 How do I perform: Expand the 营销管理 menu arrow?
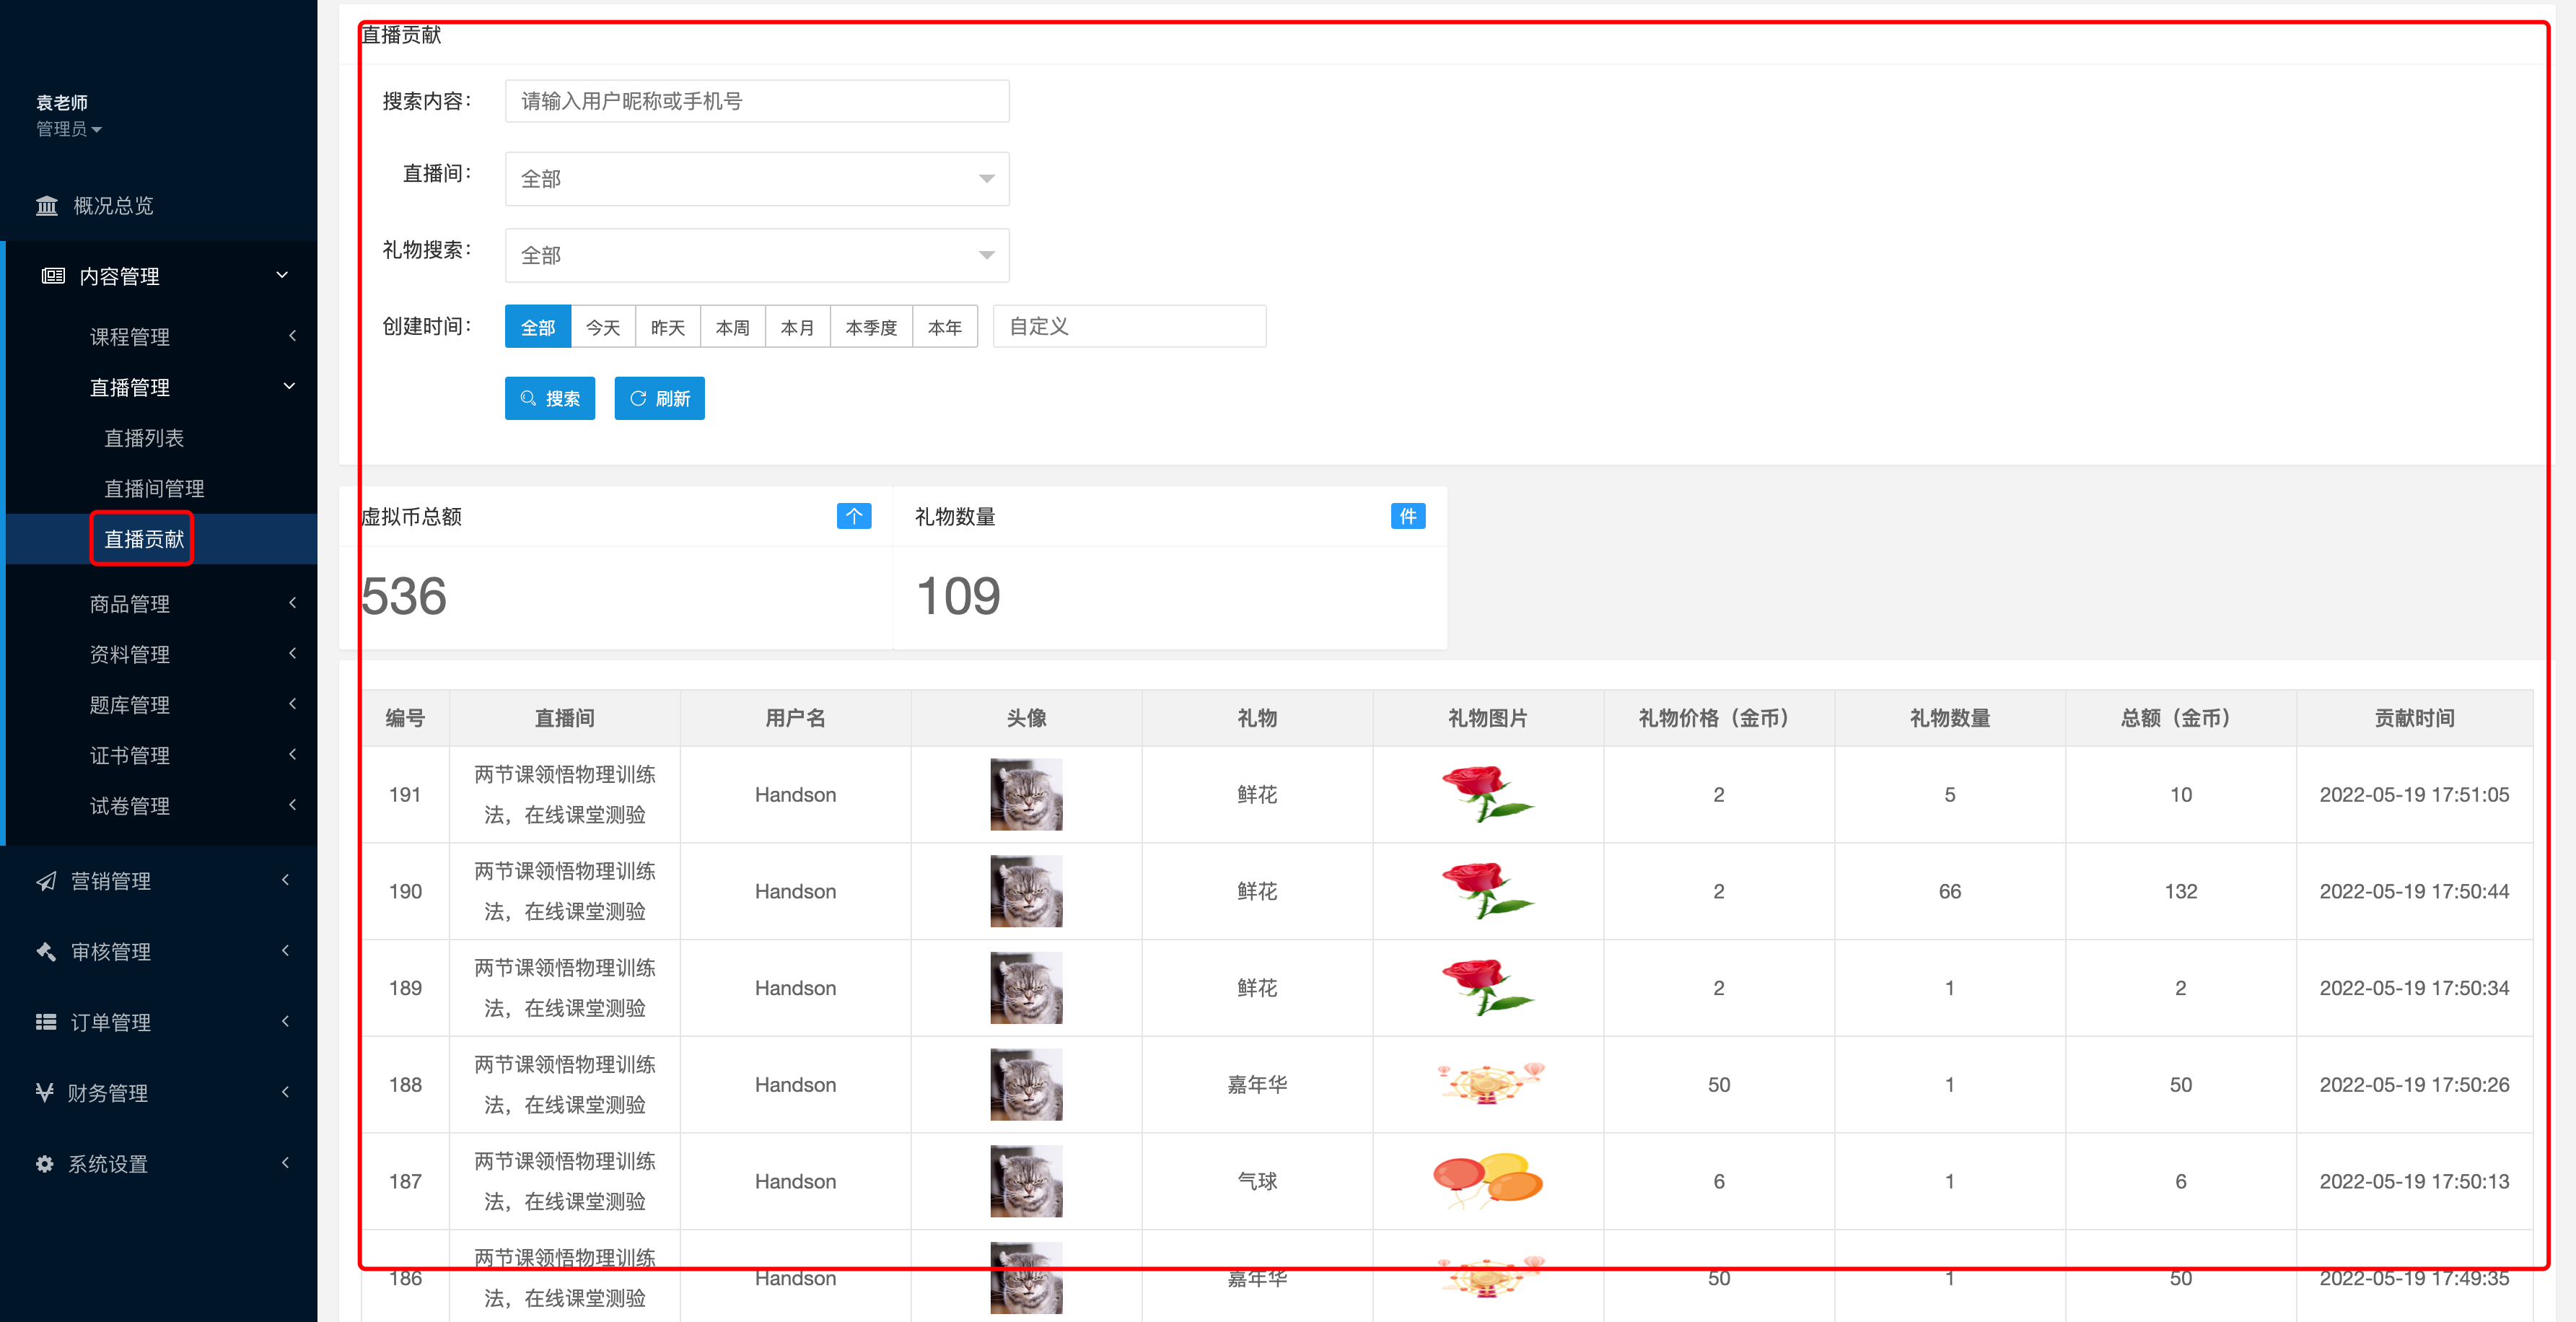[285, 880]
